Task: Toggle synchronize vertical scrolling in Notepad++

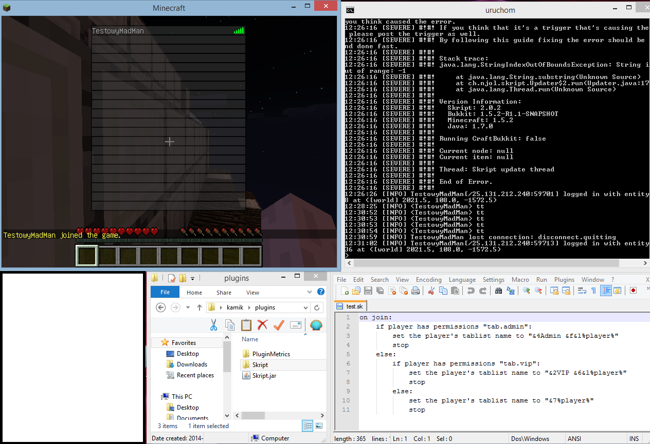Action: (x=554, y=291)
